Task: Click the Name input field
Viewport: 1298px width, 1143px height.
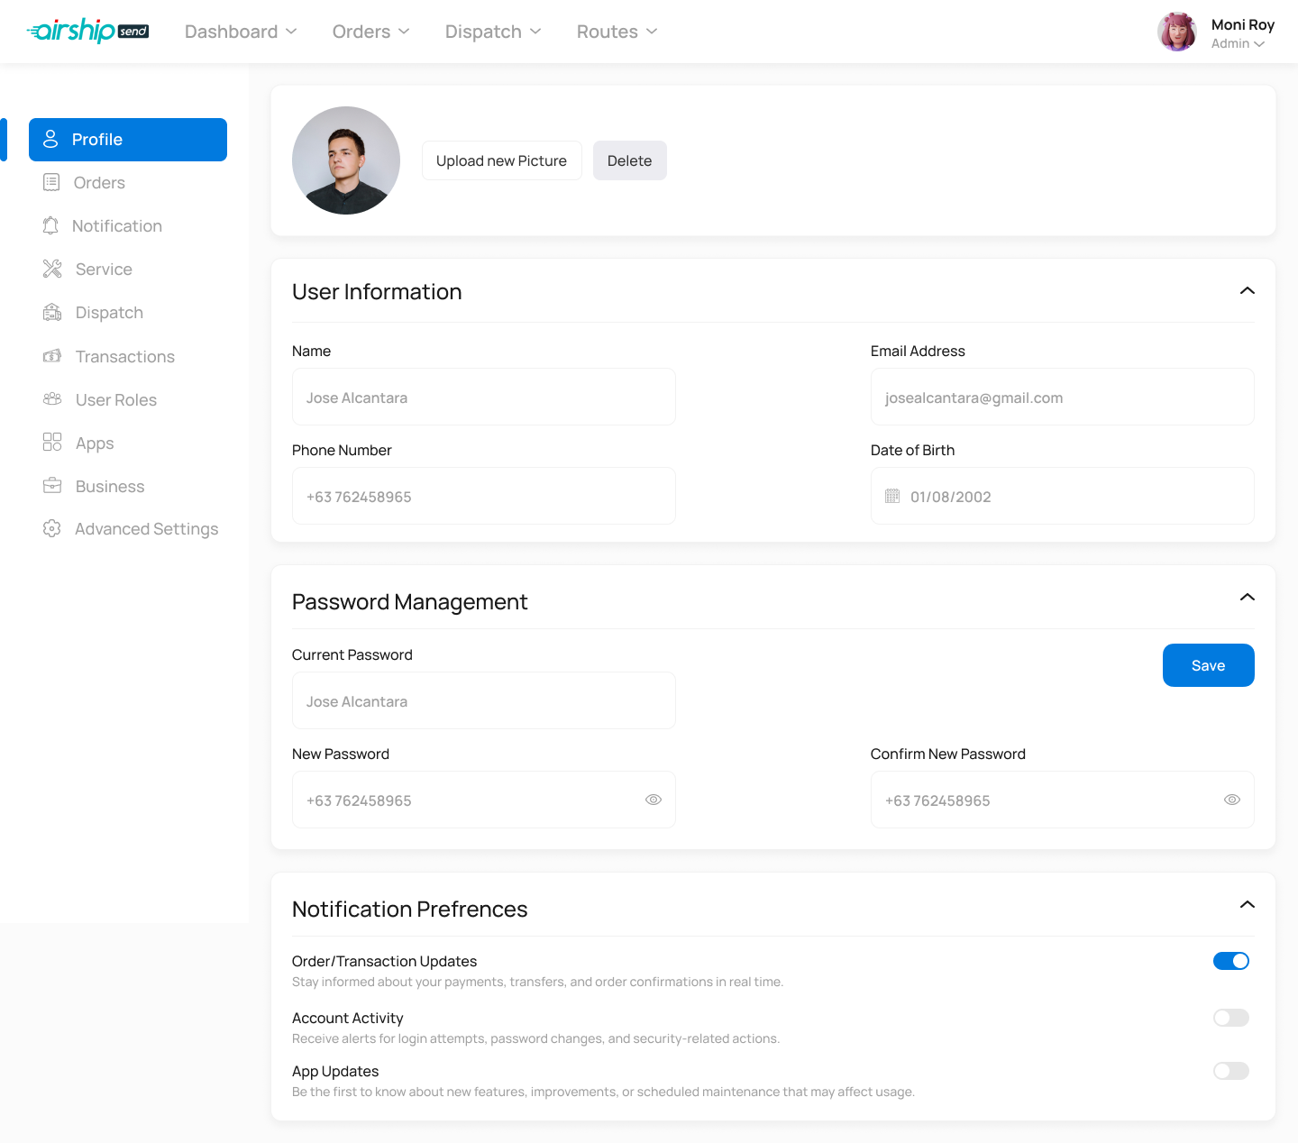Action: [x=484, y=397]
